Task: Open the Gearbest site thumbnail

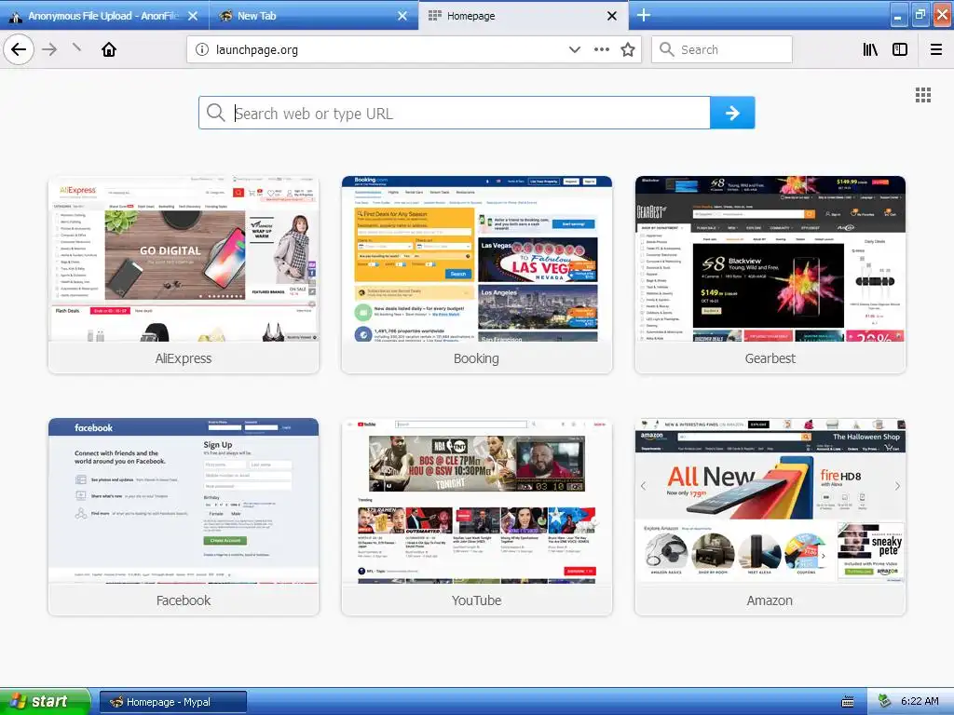Action: point(770,259)
